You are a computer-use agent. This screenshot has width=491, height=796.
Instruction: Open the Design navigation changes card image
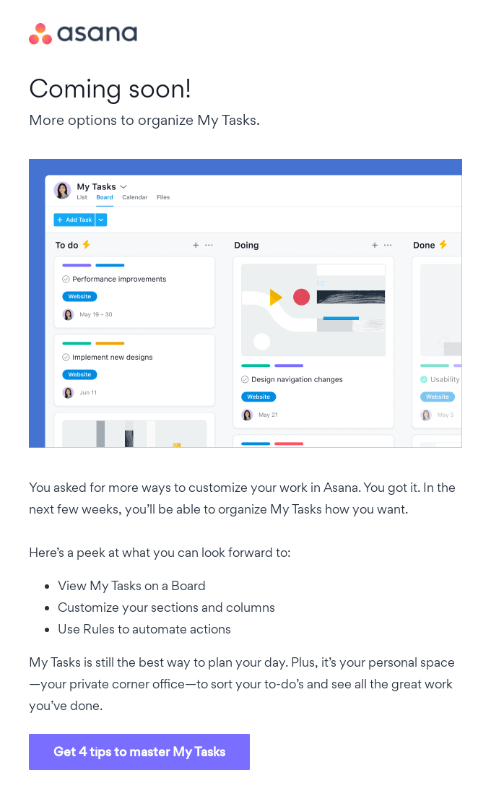click(313, 310)
